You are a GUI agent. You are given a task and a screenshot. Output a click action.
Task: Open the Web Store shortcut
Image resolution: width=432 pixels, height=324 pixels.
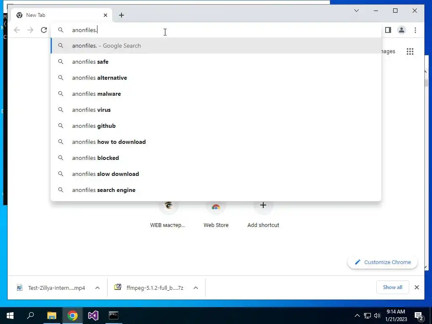point(216,215)
